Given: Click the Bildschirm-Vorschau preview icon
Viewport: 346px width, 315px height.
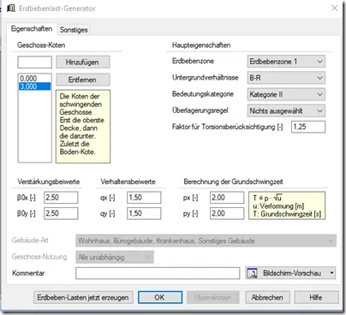Looking at the screenshot, I should (x=252, y=273).
